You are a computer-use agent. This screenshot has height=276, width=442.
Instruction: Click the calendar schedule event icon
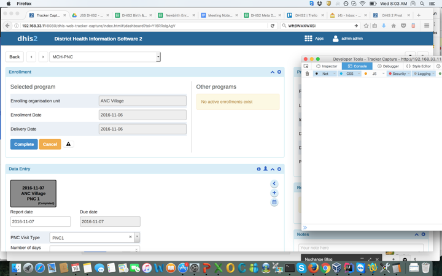click(274, 202)
